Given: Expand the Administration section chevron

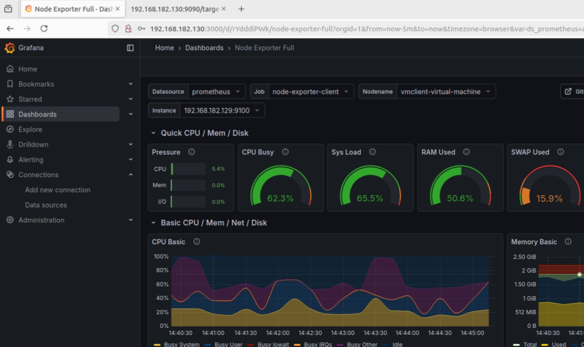Looking at the screenshot, I should point(131,220).
